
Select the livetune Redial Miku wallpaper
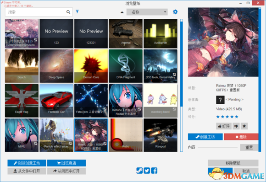[126, 101]
